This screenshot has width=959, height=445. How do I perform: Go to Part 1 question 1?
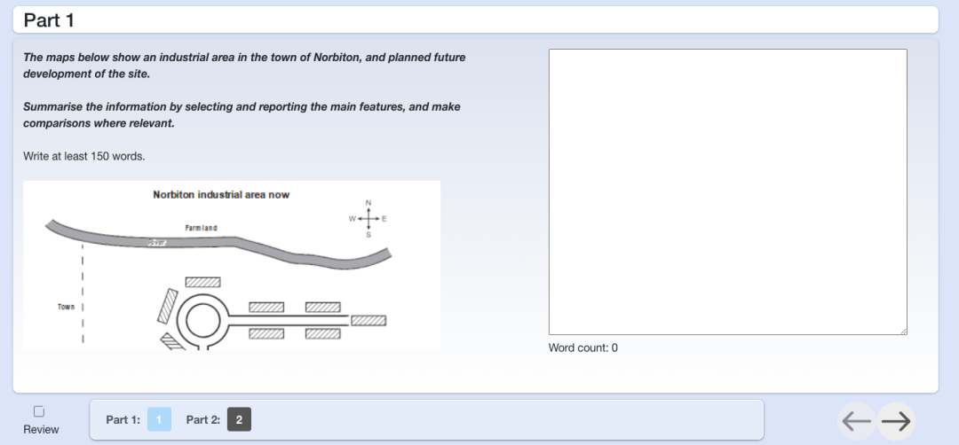point(160,419)
